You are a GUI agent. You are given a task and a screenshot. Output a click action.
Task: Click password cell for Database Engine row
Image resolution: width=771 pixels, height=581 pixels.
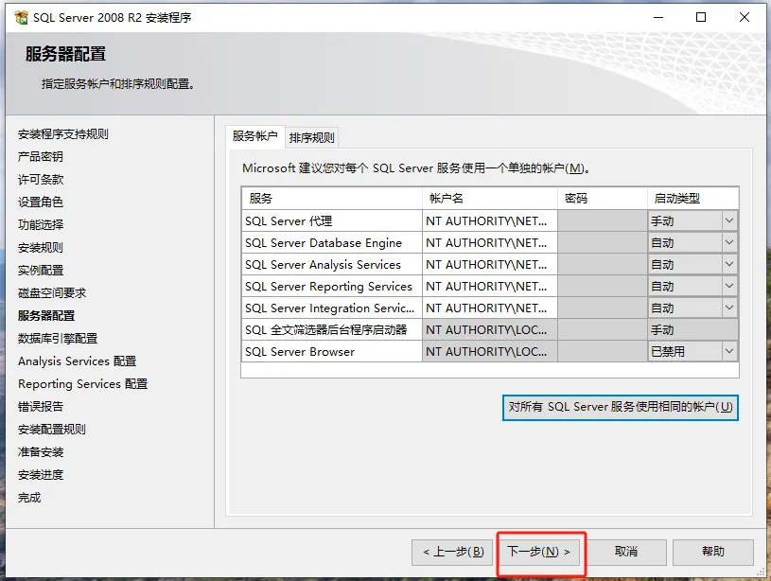(603, 242)
